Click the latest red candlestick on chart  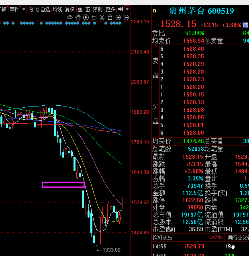pyautogui.click(x=122, y=203)
